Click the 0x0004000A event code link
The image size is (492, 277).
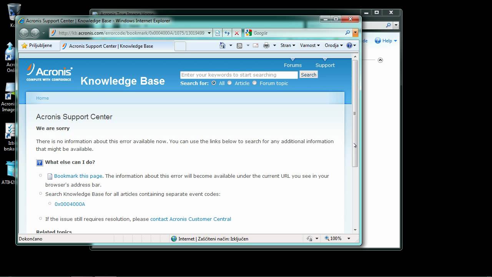point(70,204)
